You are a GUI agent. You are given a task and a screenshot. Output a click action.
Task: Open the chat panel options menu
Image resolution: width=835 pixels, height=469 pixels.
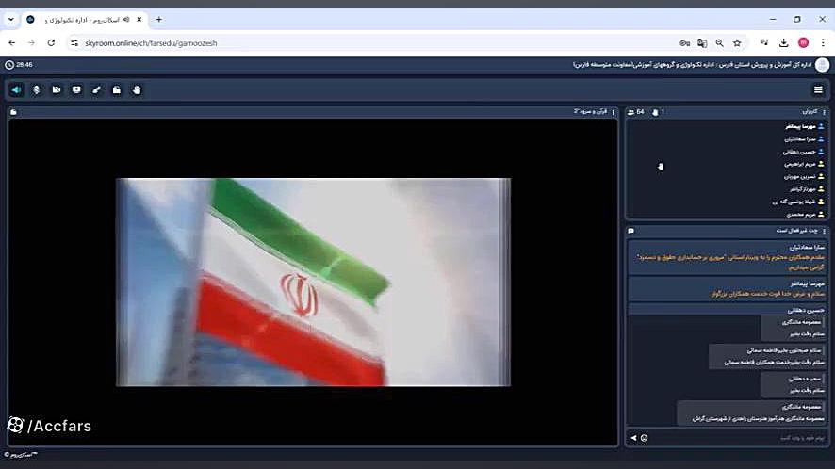click(x=824, y=231)
